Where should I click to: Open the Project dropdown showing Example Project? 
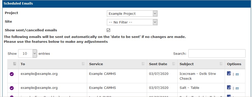[132, 14]
